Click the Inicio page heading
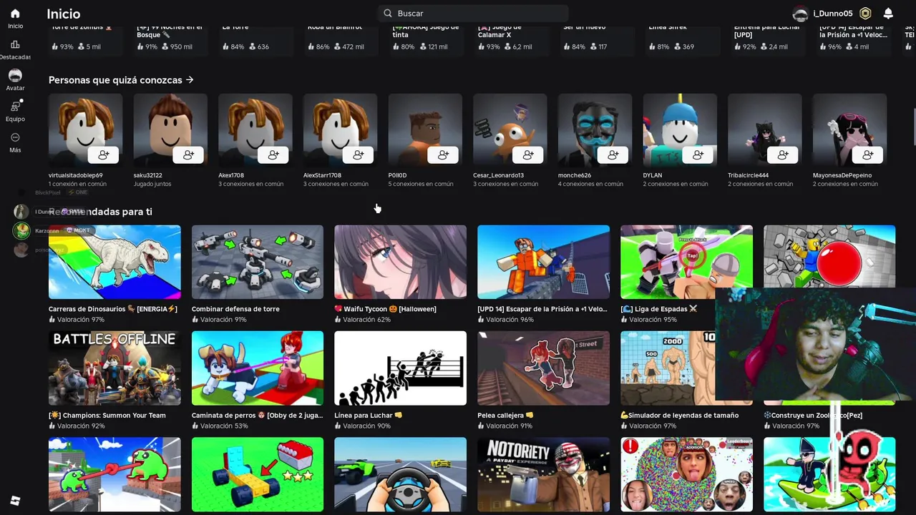Image resolution: width=916 pixels, height=515 pixels. pyautogui.click(x=64, y=14)
